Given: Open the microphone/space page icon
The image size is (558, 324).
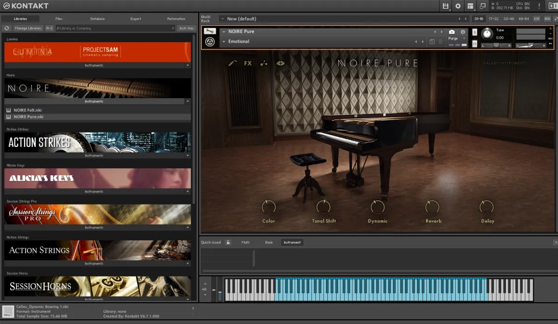Looking at the screenshot, I should coord(280,63).
